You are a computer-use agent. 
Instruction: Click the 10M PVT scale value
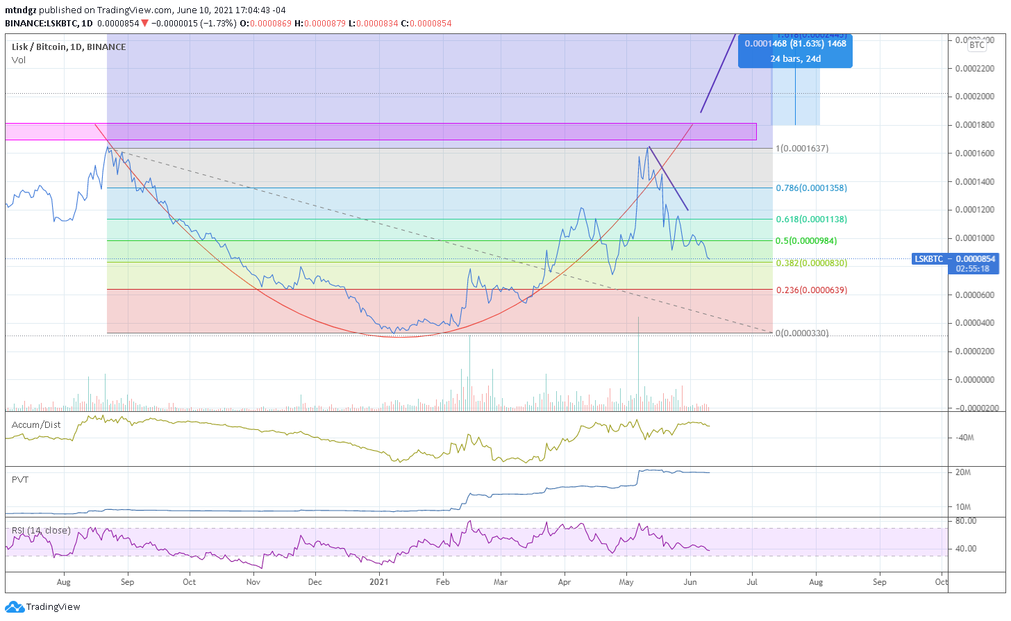click(963, 507)
